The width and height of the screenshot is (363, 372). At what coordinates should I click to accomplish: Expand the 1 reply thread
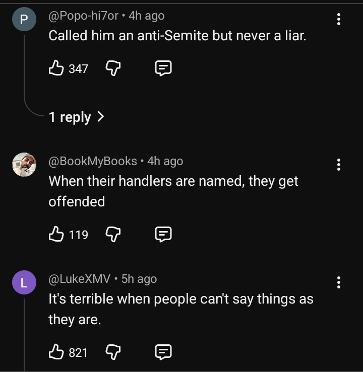(x=77, y=117)
